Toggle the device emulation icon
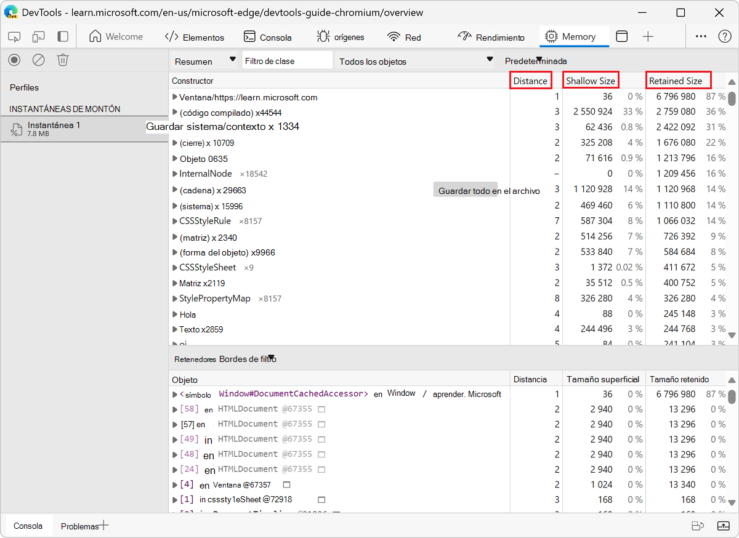The height and width of the screenshot is (538, 739). pyautogui.click(x=39, y=37)
